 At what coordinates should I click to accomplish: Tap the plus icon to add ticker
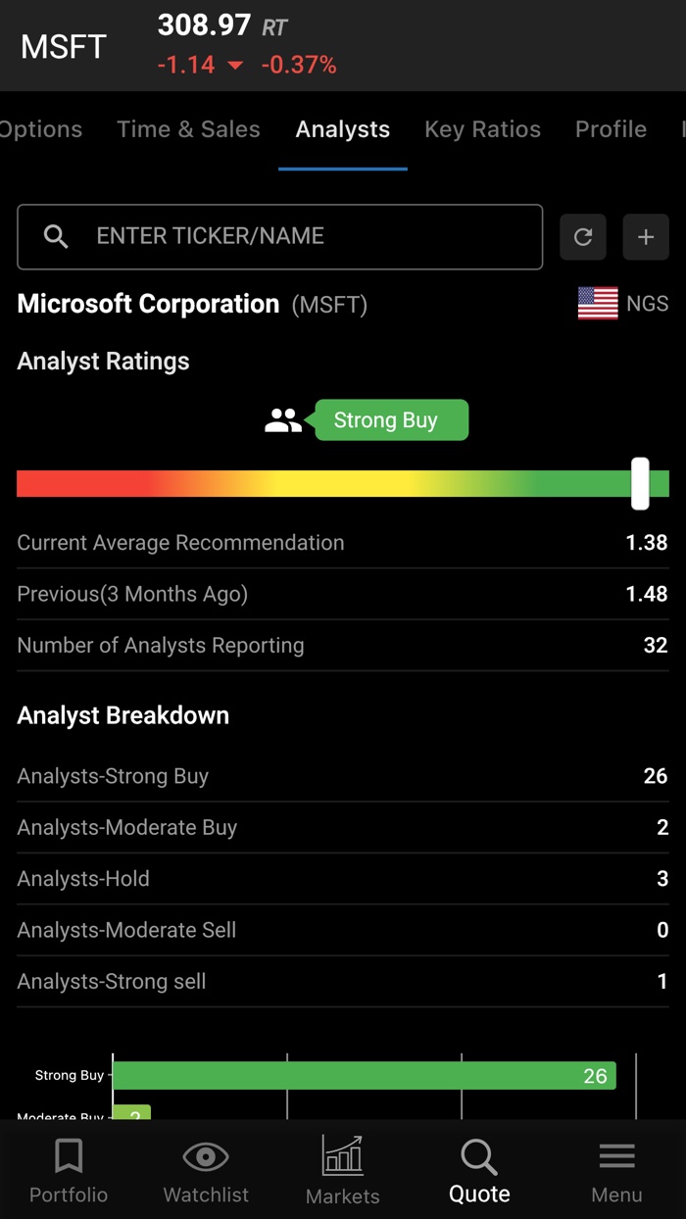646,237
